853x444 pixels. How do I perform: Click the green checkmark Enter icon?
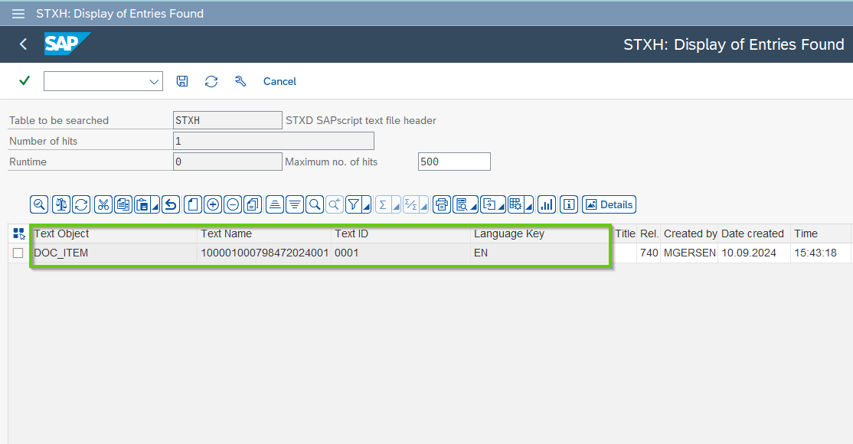pyautogui.click(x=25, y=81)
